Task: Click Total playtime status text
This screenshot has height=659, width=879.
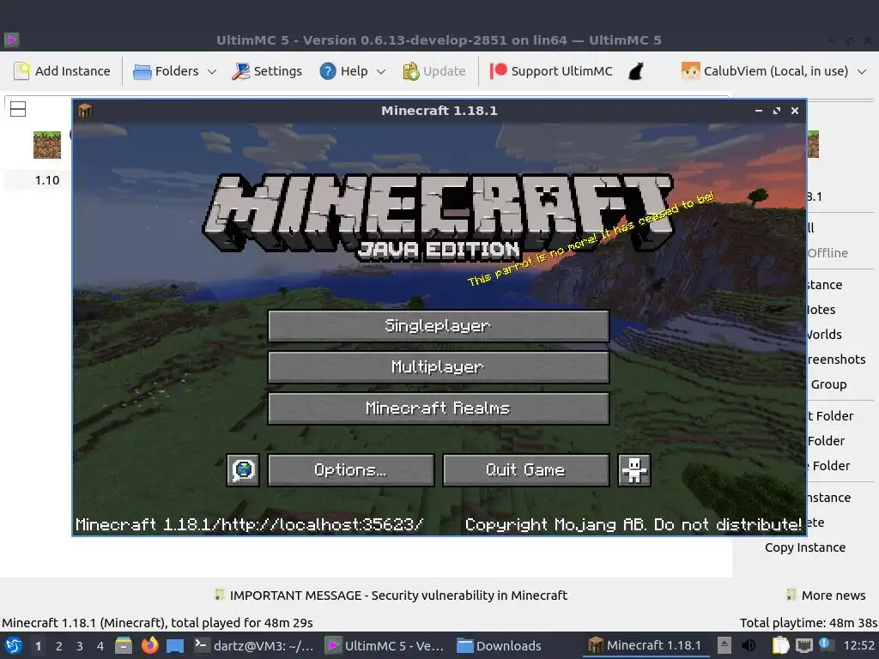Action: pyautogui.click(x=809, y=623)
